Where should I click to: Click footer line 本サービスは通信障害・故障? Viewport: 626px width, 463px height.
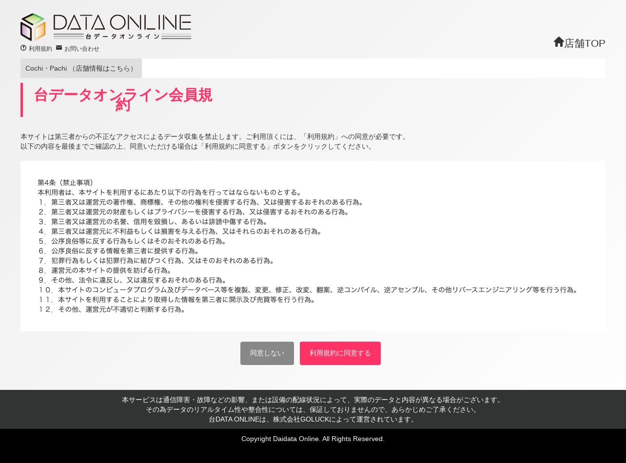[313, 400]
